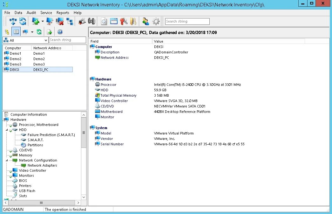
Task: Click the scanner/printer toolbar icon
Action: pyautogui.click(x=82, y=21)
